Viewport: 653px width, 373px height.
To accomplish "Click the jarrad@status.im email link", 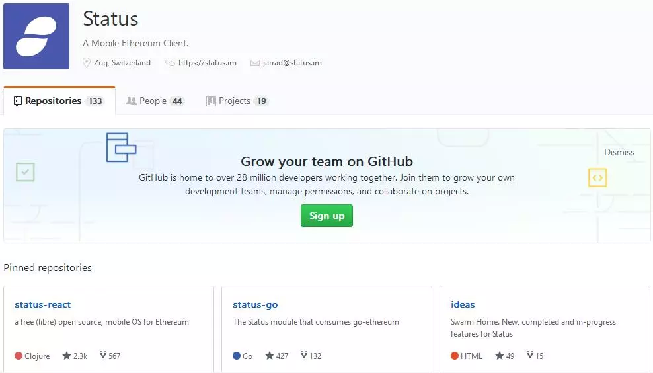I will (292, 63).
